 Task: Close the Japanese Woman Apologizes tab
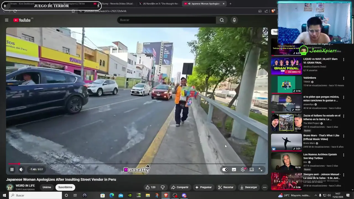(223, 4)
